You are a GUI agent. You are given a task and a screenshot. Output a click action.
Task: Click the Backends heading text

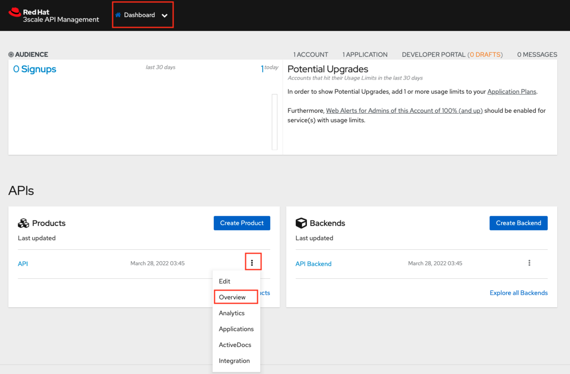point(327,223)
